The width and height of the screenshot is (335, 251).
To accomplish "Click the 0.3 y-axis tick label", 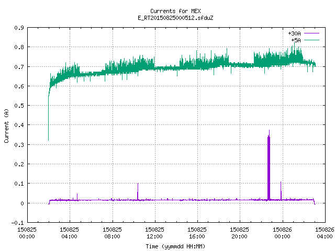I will coord(19,145).
